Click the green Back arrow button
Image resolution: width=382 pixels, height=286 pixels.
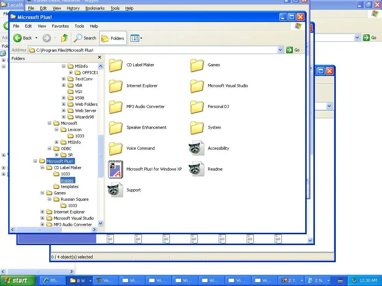point(18,38)
